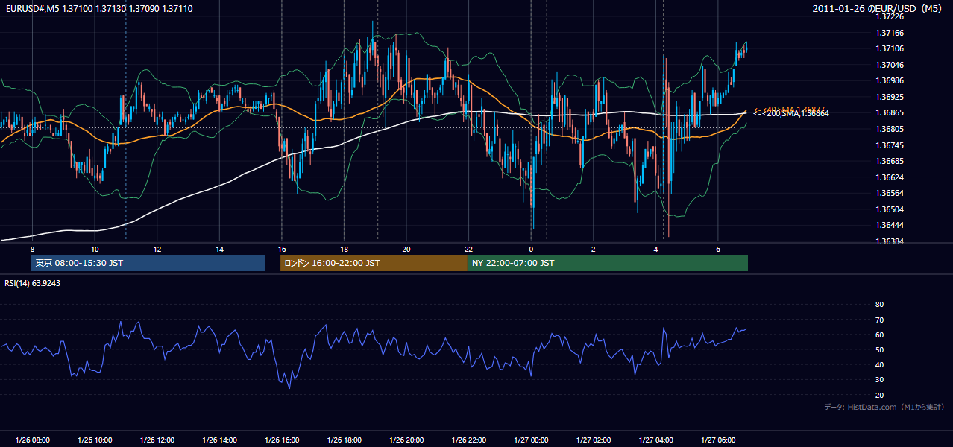Click hour tick 16 under price chart

(x=281, y=249)
